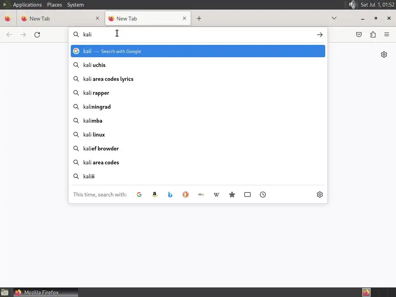
Task: Open the Extensions puzzle icon
Action: tap(373, 34)
